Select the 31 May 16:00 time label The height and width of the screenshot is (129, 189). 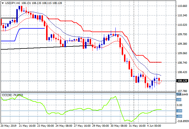(x=137, y=126)
